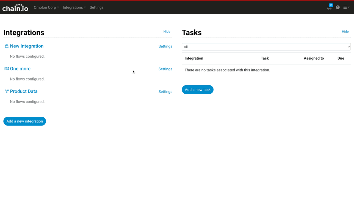Click the Product Data integration icon

[7, 91]
